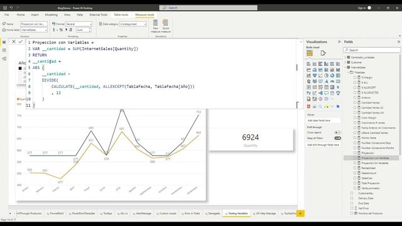Switch to Model view in left sidebar
Screen dimensions: 402x226
4,58
